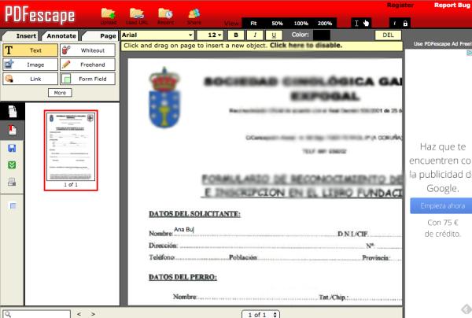The height and width of the screenshot is (318, 472).
Task: Click the Share people icon
Action: [194, 13]
